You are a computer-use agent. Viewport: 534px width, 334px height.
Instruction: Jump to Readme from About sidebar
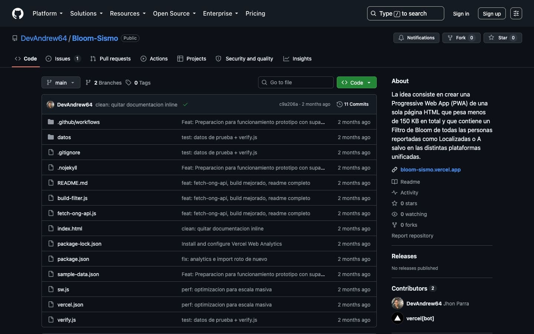tap(406, 182)
